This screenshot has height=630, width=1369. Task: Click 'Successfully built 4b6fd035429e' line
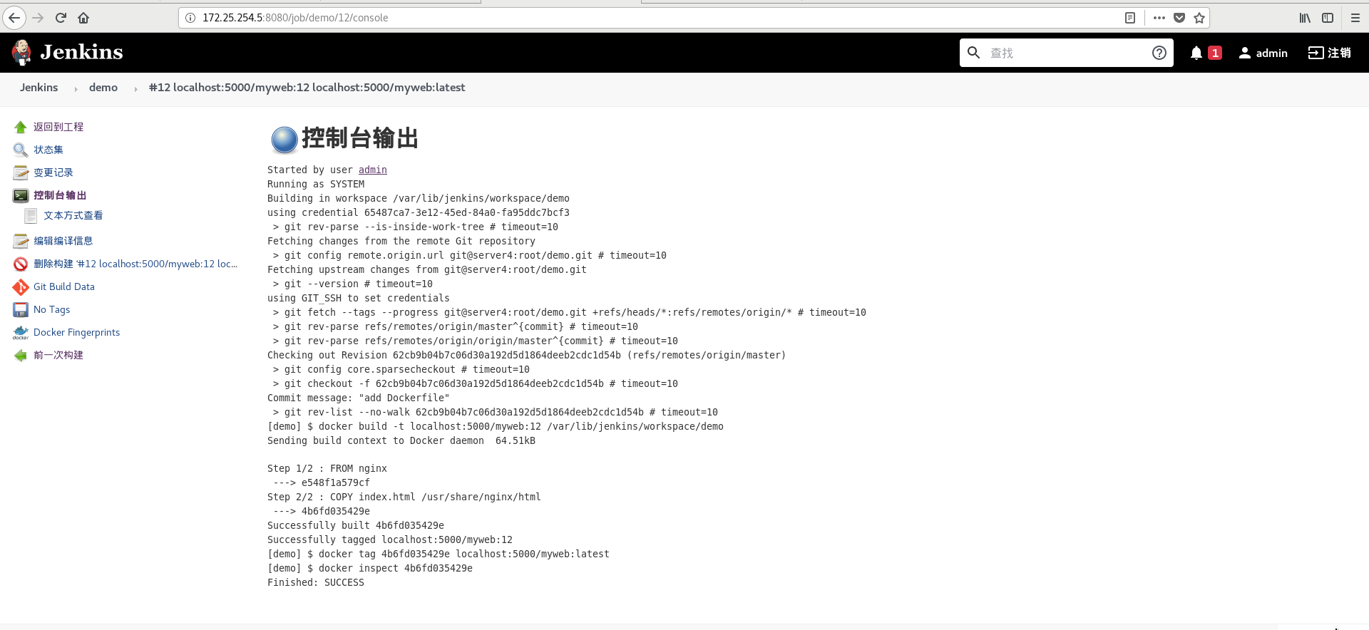click(x=356, y=525)
